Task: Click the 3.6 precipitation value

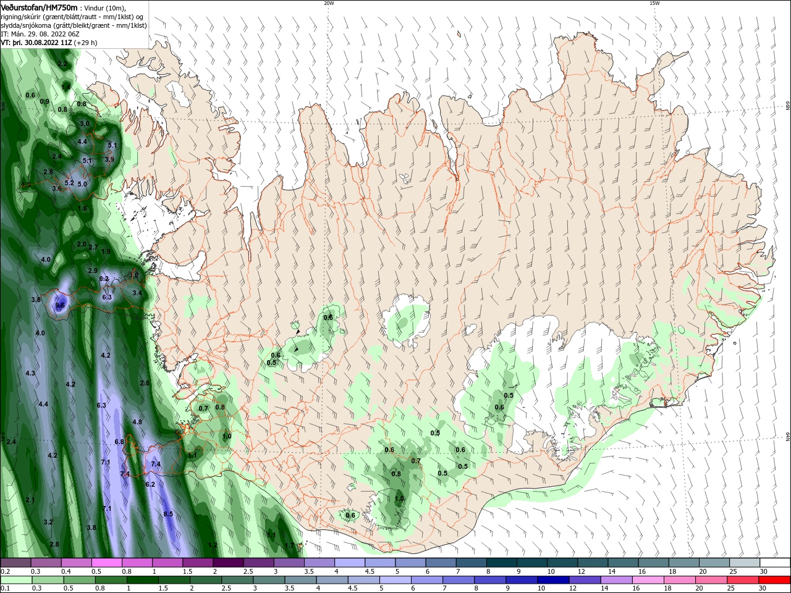Action: (x=57, y=188)
